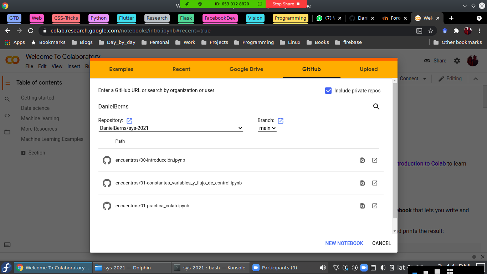Image resolution: width=487 pixels, height=274 pixels.
Task: Open the Linux bookmarks folder
Action: (290, 42)
